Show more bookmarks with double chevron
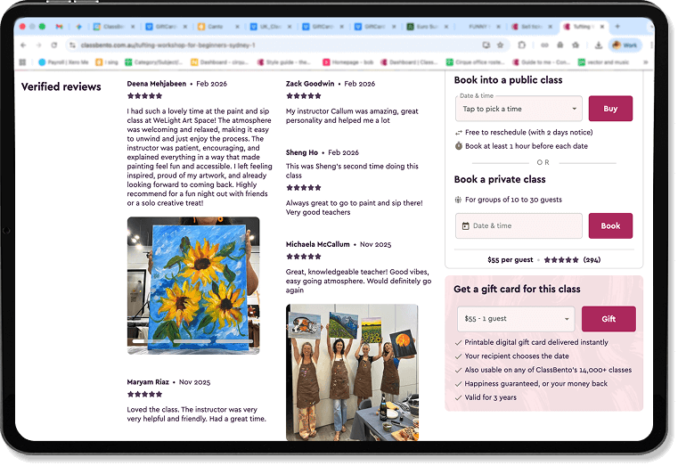 tap(645, 62)
